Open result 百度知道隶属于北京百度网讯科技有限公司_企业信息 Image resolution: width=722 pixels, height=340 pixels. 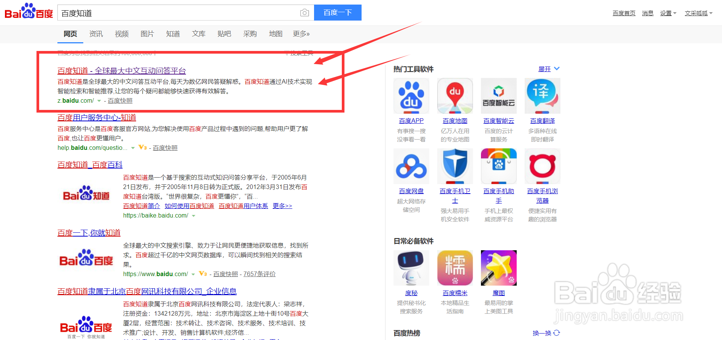tap(147, 291)
